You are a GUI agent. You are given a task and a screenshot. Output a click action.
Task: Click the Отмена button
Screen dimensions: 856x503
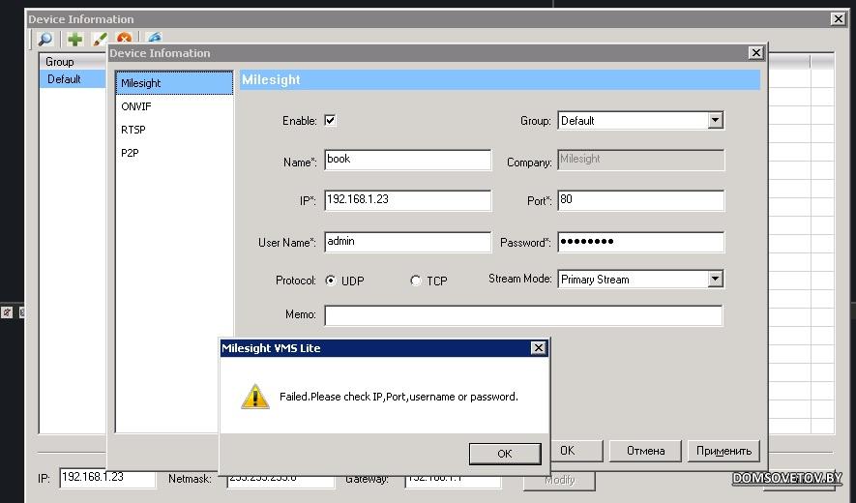(645, 451)
